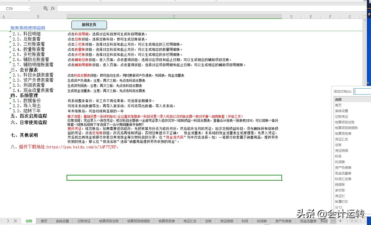Switch to the 首页 sheet tab
This screenshot has height=225, width=371.
point(44,221)
